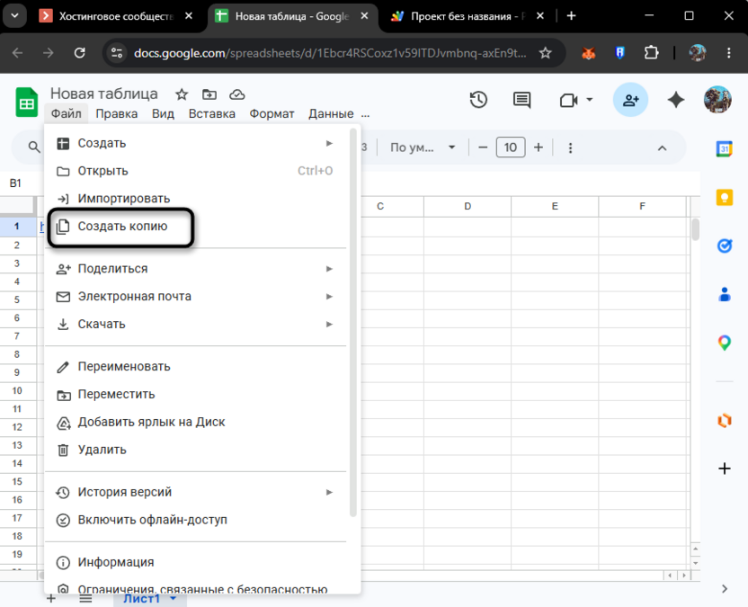This screenshot has height=607, width=748.
Task: Expand the Электронная почта submenu
Action: point(195,297)
